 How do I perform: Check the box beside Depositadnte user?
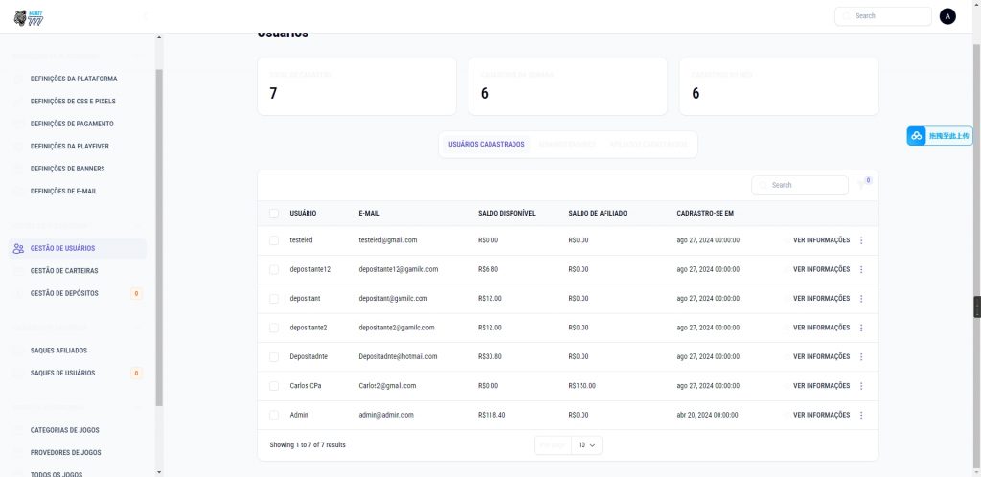click(274, 356)
